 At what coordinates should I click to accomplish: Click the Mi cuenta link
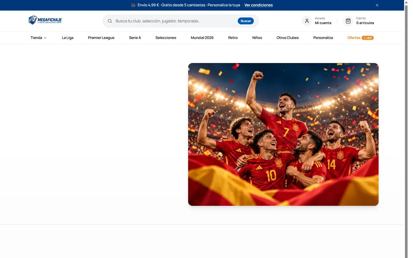point(323,23)
